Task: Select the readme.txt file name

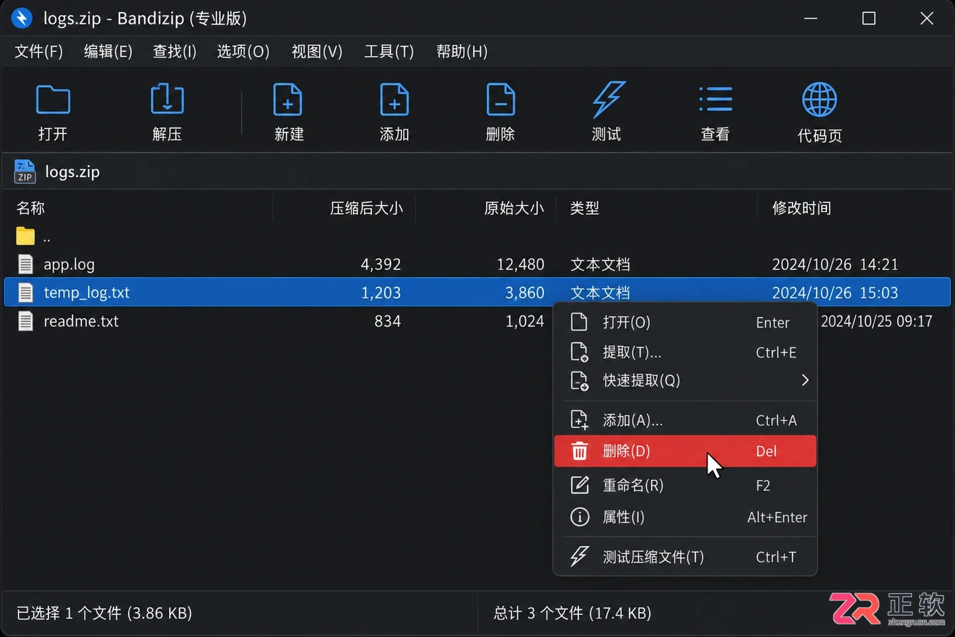Action: [x=81, y=321]
